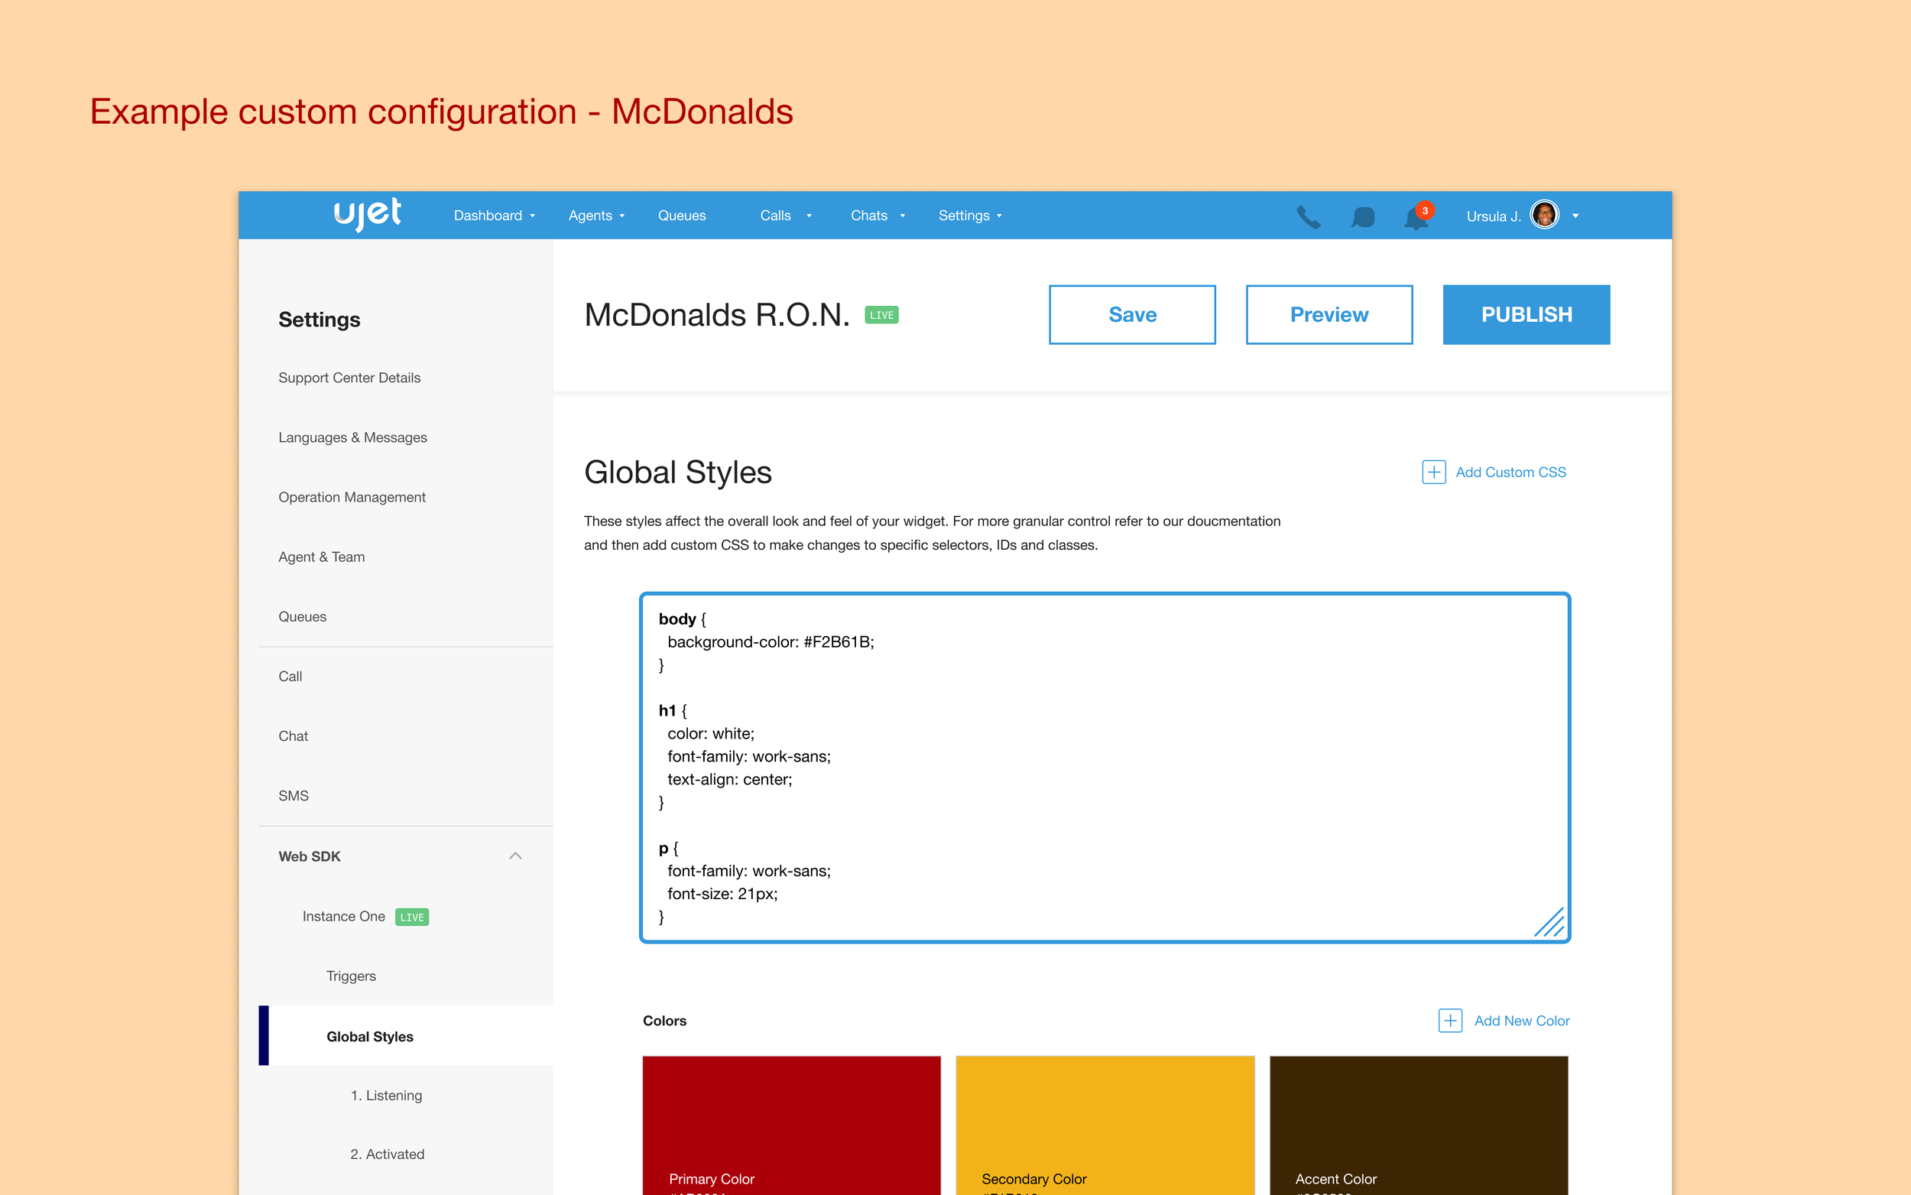Open Agent & Team settings
The image size is (1911, 1195).
(x=322, y=557)
